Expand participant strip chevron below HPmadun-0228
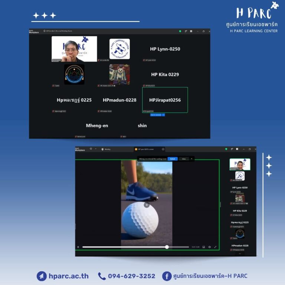This screenshot has height=285, width=285. [x=240, y=253]
